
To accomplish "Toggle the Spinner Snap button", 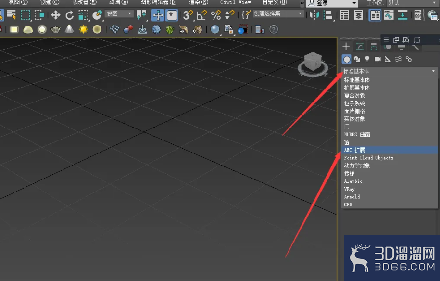I will [x=229, y=15].
